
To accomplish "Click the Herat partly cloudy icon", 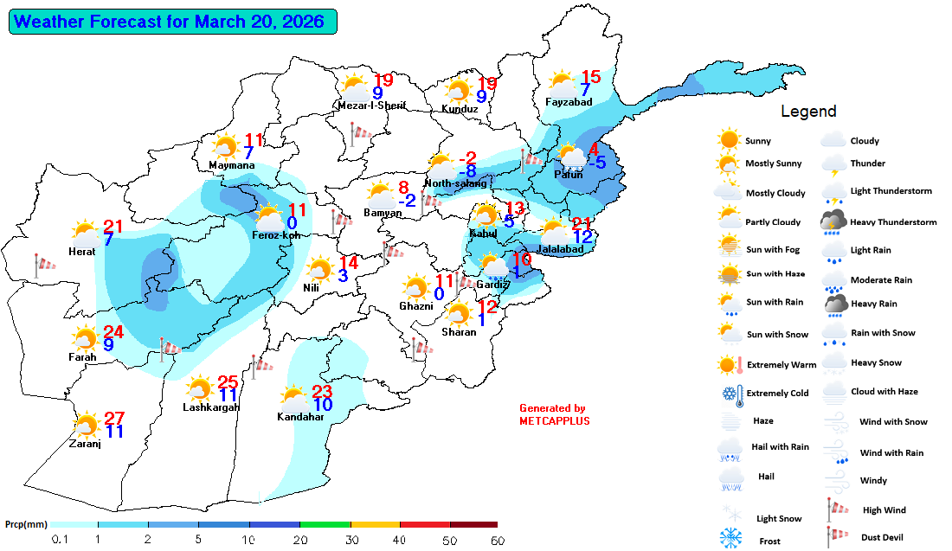I will tap(87, 234).
